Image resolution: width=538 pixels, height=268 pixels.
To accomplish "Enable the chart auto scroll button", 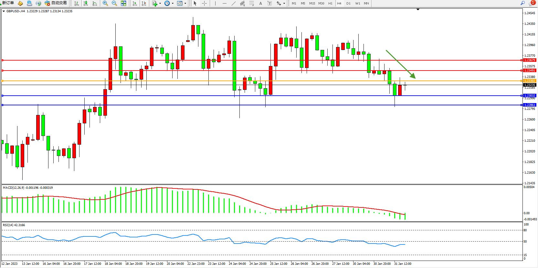I will [135, 3].
